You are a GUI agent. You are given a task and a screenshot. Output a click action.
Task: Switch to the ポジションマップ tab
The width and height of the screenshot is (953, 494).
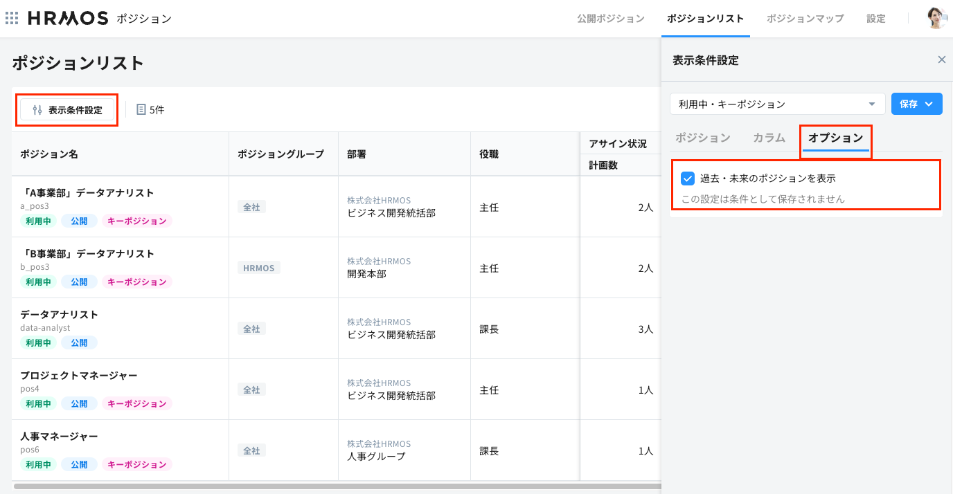click(x=805, y=19)
